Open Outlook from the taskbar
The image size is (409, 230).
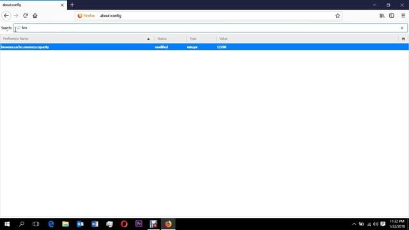tap(80, 224)
